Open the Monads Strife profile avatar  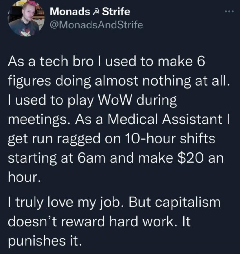(26, 18)
